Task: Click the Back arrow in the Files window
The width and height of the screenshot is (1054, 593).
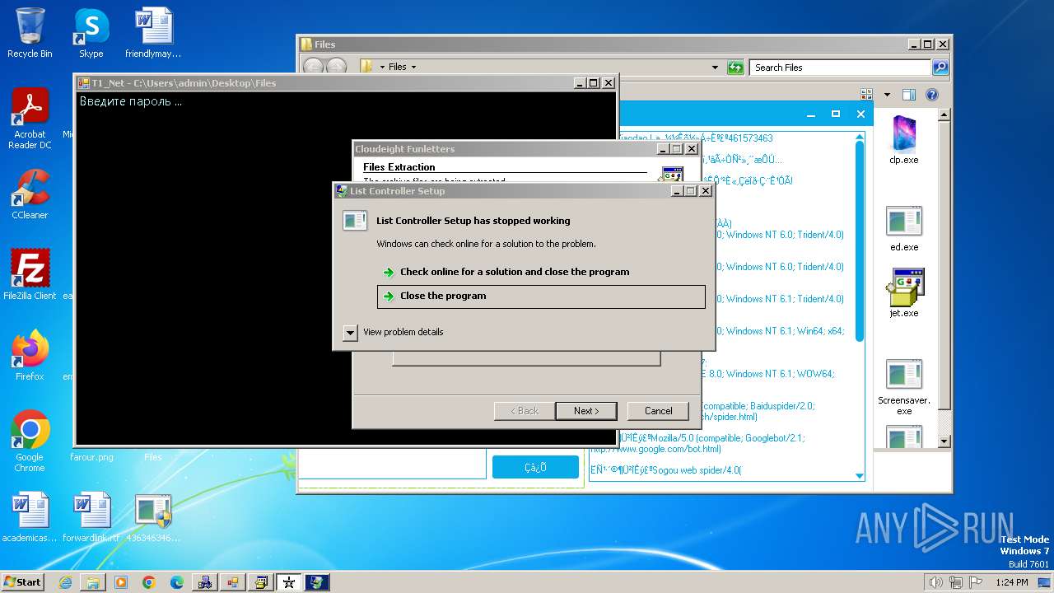Action: (313, 68)
